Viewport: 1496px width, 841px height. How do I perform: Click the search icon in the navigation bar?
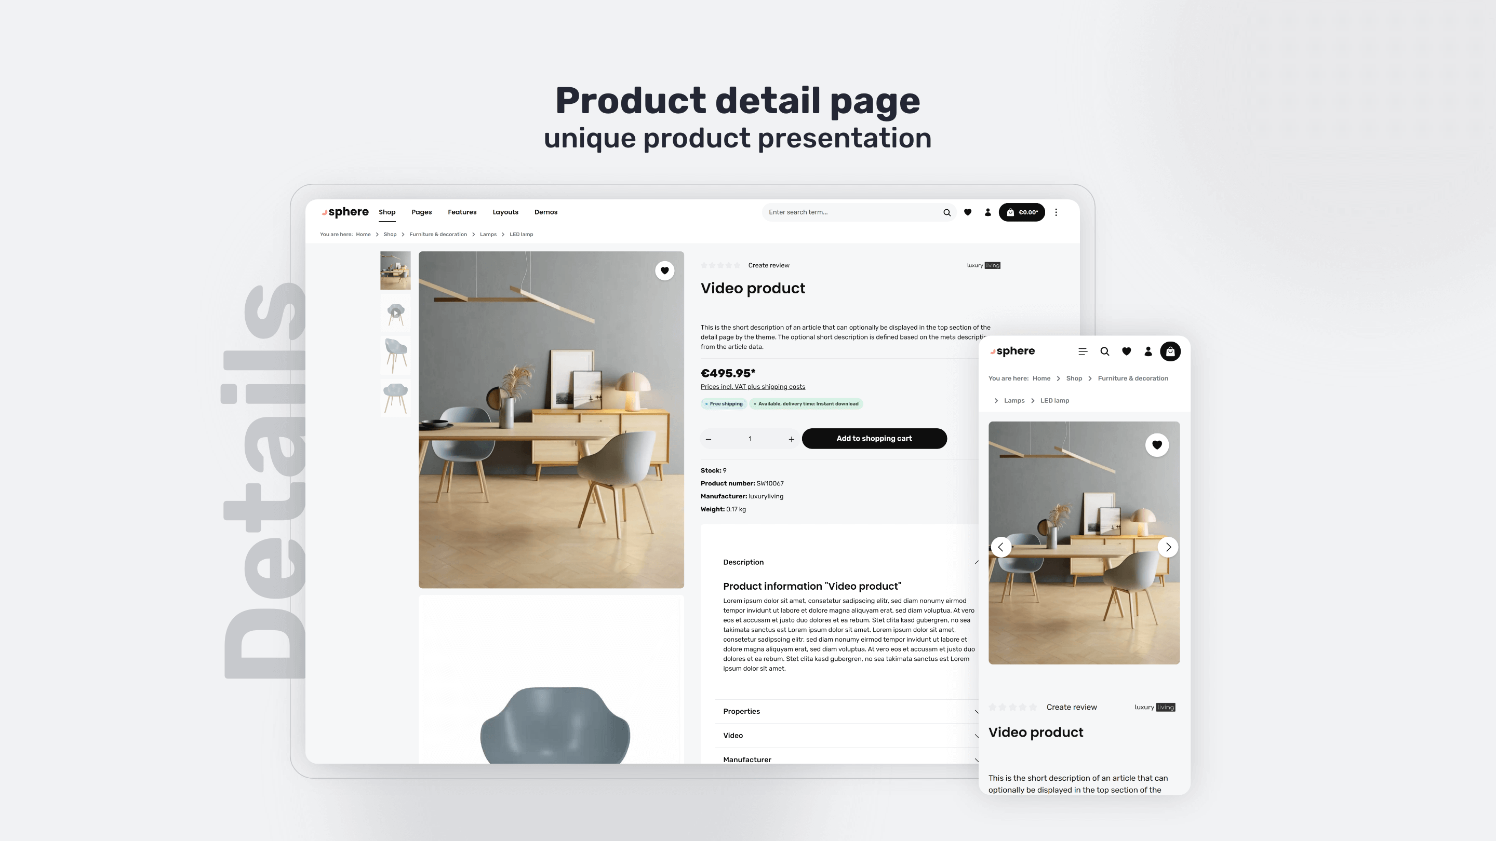[946, 212]
